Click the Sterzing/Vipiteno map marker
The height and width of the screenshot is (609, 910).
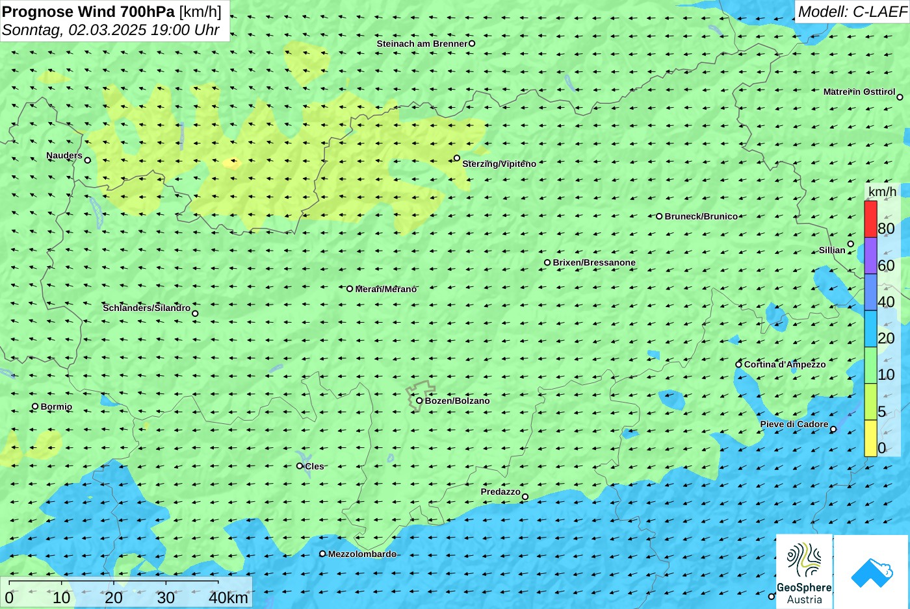coord(456,158)
